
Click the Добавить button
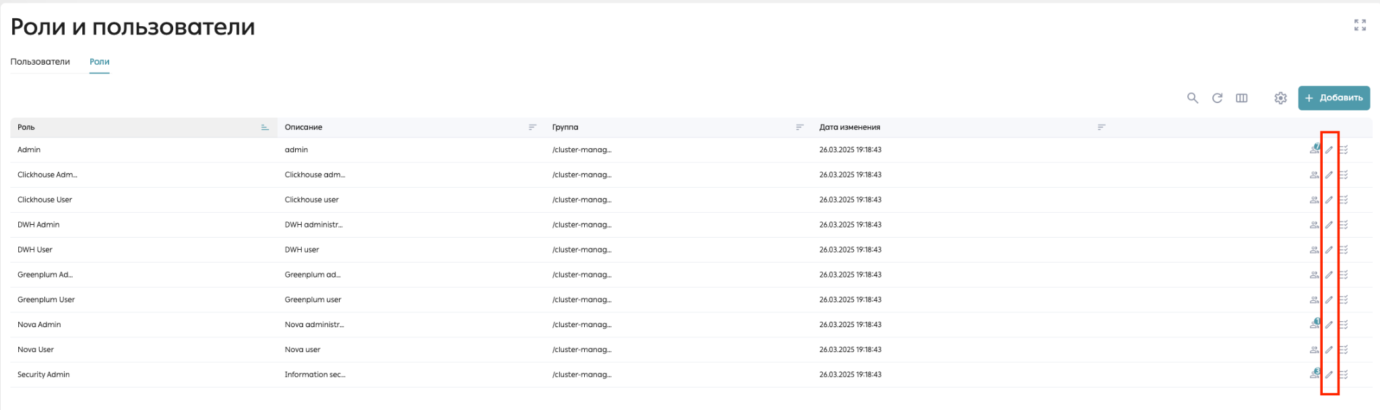pyautogui.click(x=1334, y=98)
